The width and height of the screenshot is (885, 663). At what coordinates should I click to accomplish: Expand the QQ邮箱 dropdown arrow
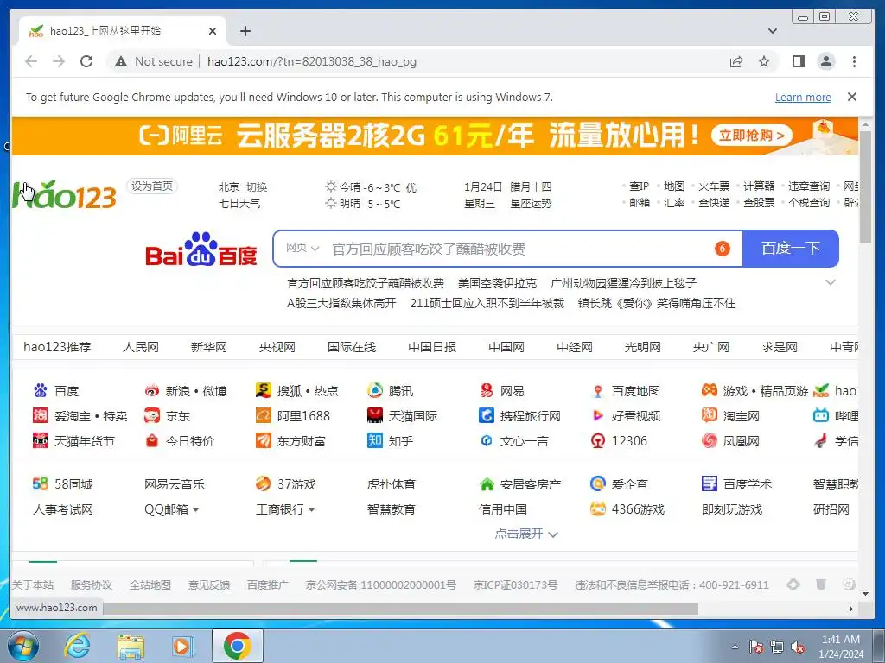pyautogui.click(x=196, y=509)
